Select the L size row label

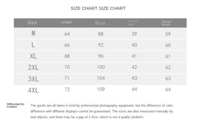coord(33,45)
